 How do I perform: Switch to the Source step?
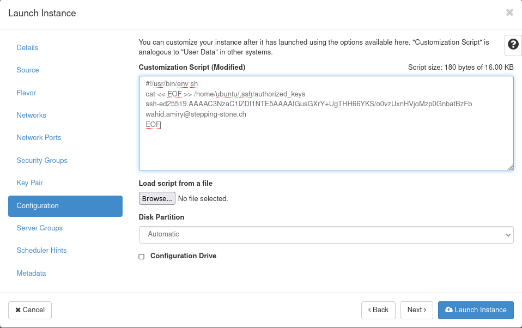[28, 70]
